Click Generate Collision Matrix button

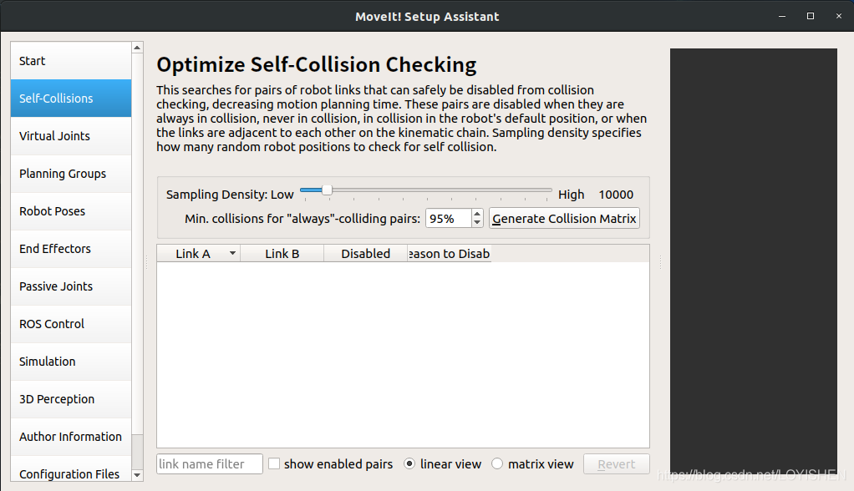coord(564,218)
